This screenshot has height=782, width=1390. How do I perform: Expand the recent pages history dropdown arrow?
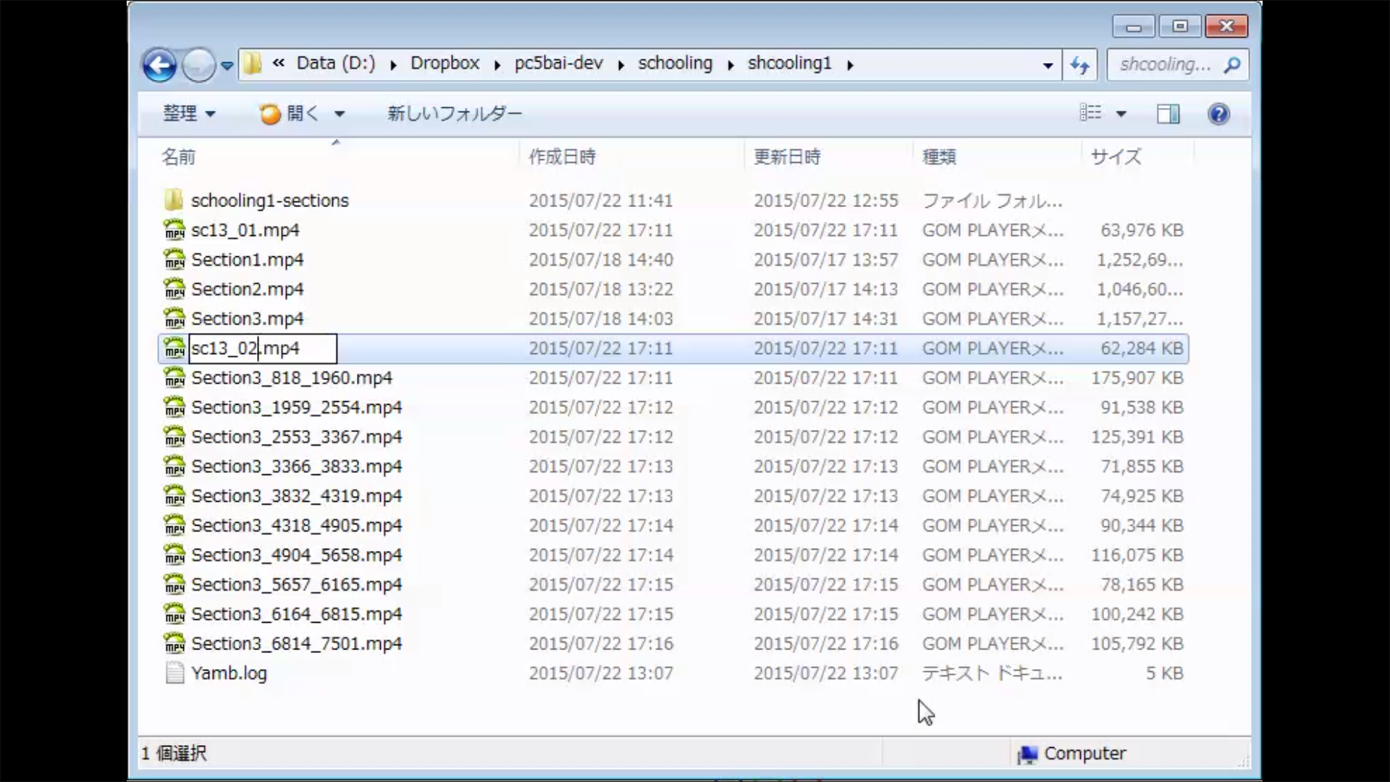point(227,66)
